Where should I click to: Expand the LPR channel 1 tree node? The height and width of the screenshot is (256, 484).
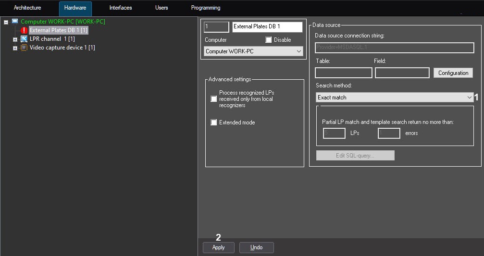point(15,39)
